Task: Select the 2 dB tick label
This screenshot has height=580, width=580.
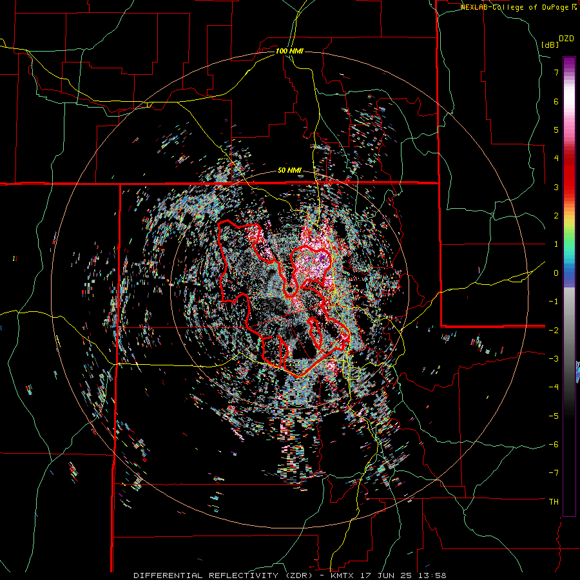Action: pos(556,215)
